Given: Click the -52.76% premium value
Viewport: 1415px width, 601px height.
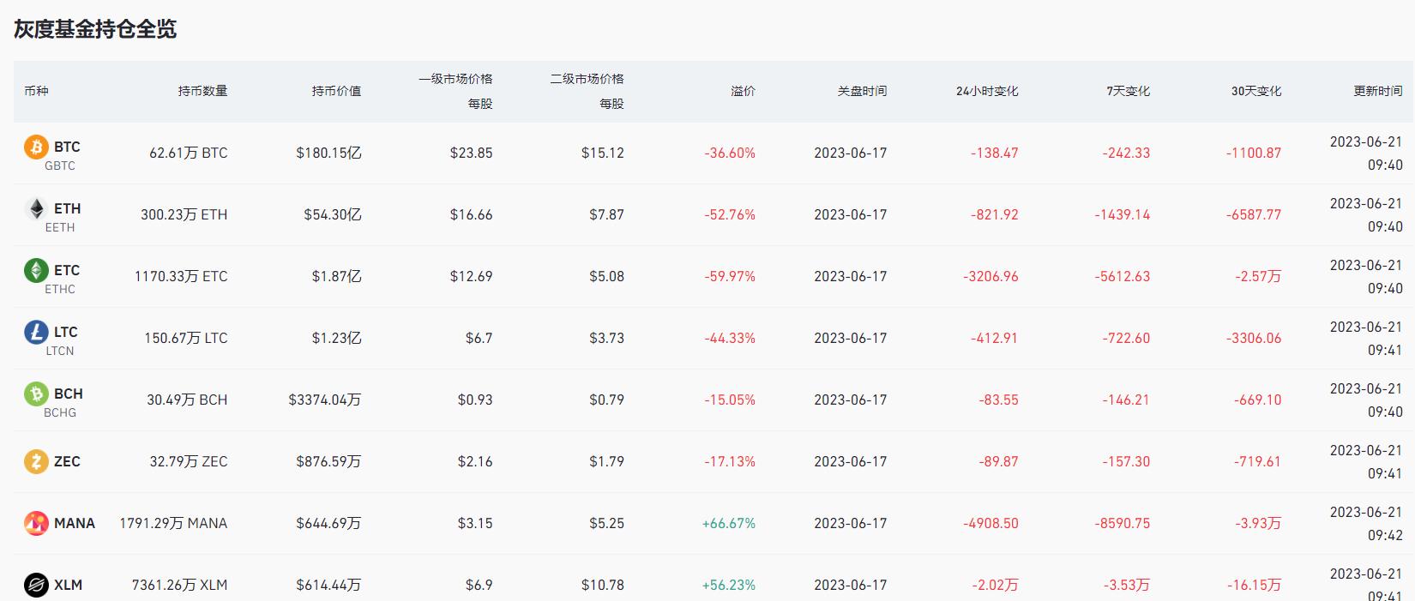Looking at the screenshot, I should (x=730, y=214).
